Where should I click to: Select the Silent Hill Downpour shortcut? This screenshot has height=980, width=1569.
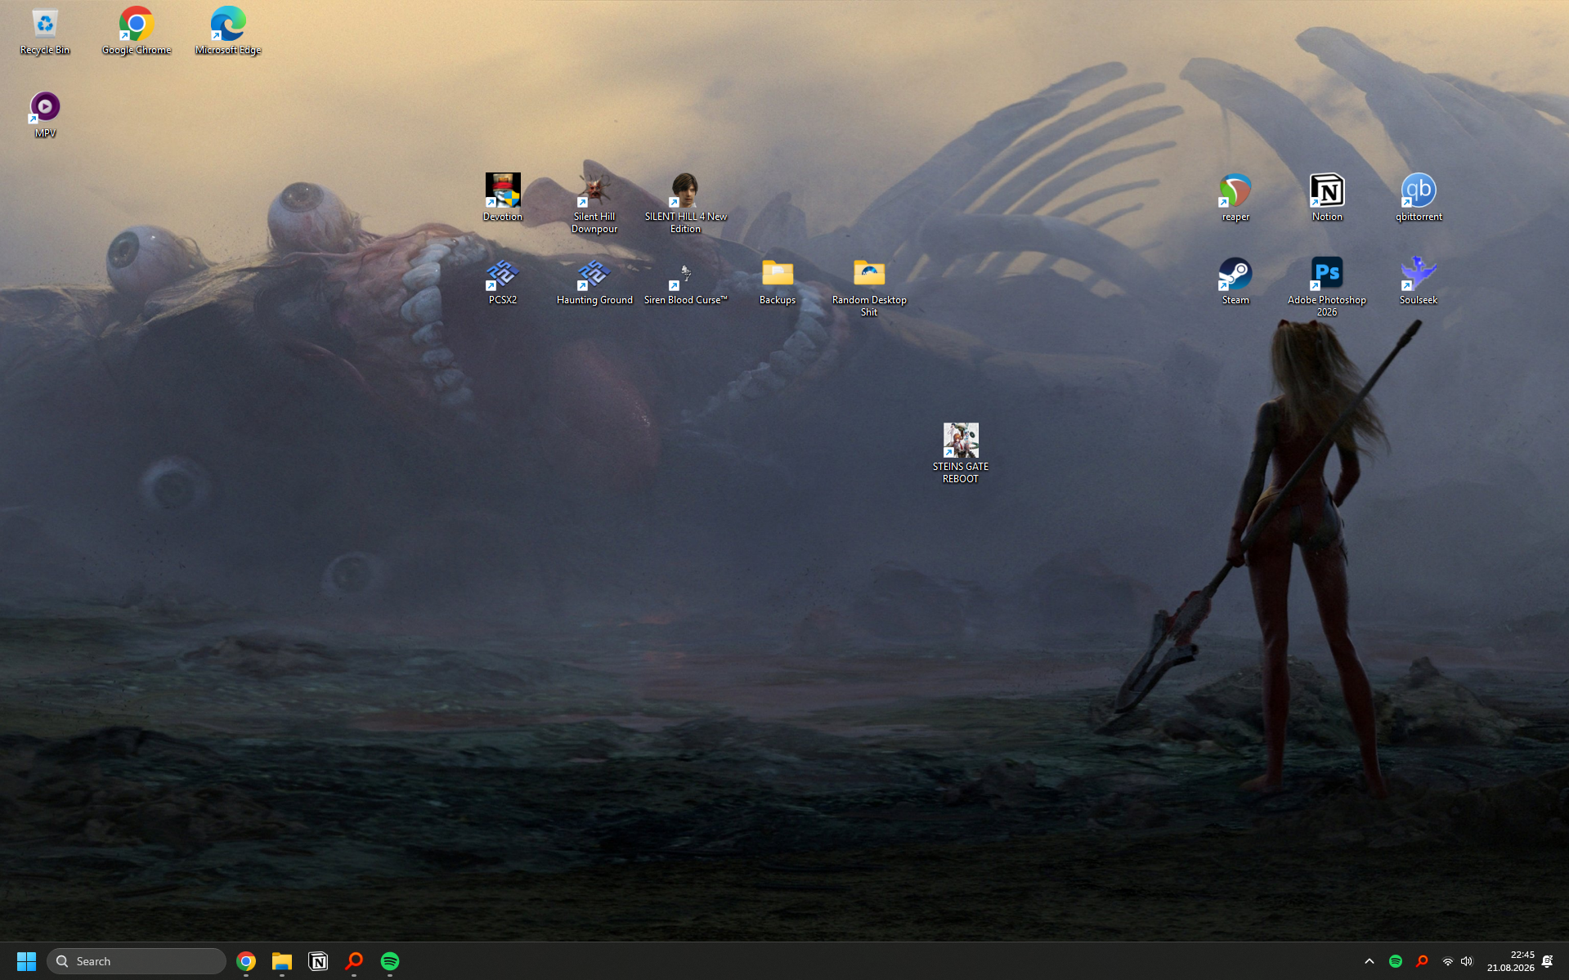coord(594,204)
